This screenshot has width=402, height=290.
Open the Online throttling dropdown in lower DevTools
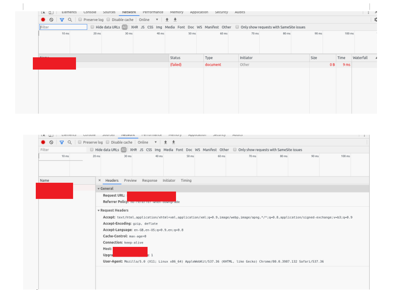pos(147,142)
